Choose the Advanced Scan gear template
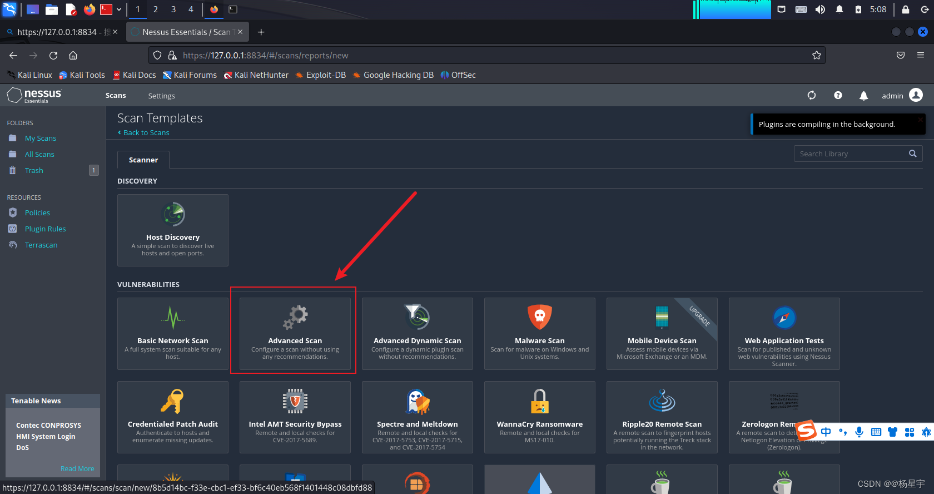This screenshot has height=494, width=934. click(x=295, y=334)
